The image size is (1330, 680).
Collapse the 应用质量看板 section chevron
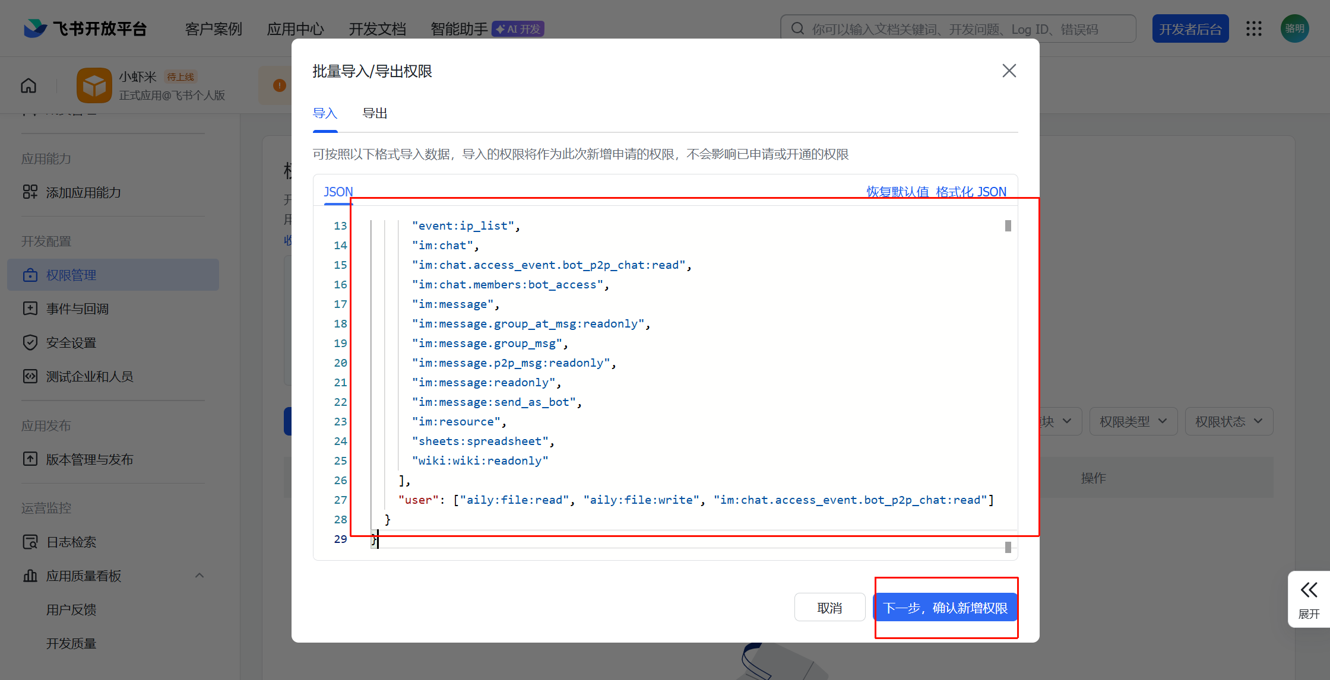pyautogui.click(x=199, y=576)
